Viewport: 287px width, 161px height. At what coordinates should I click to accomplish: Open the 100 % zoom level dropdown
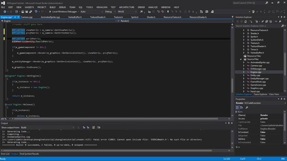coord(5,119)
